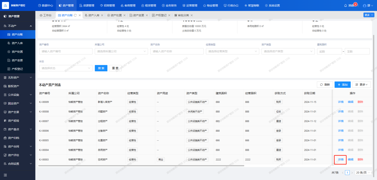Click the 添加 button
This screenshot has width=377, height=180.
[x=343, y=85]
